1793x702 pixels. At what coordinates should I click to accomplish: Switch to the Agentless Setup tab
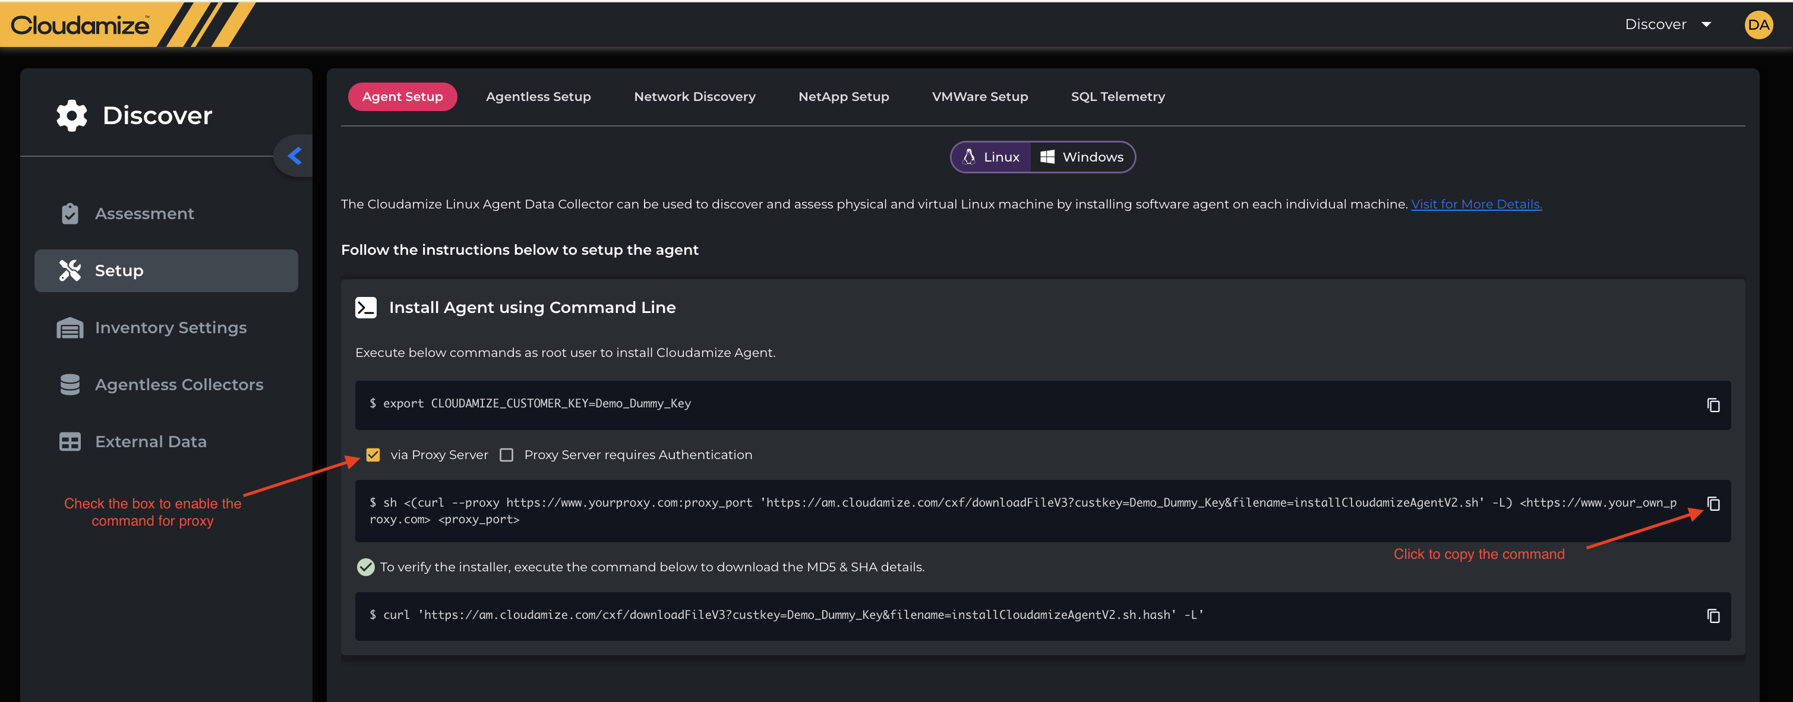538,97
